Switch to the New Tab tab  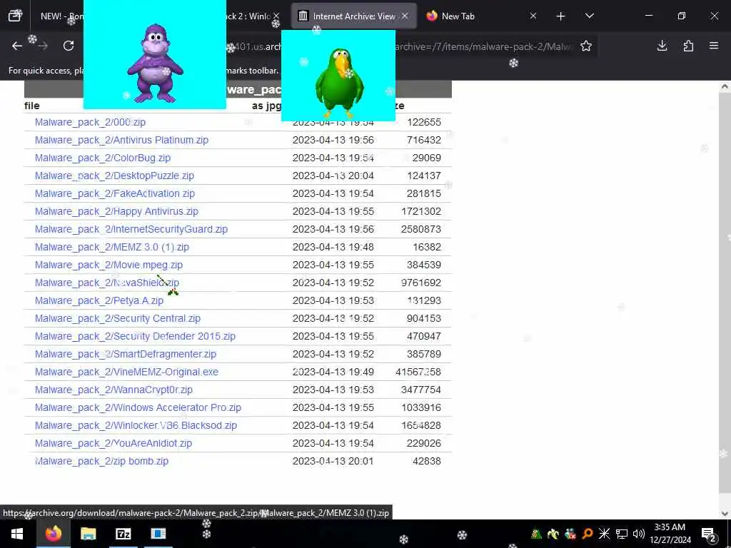click(x=458, y=16)
